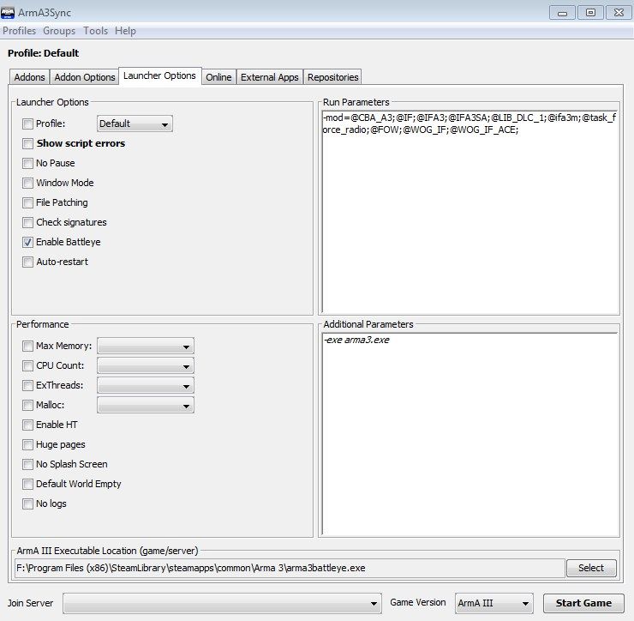This screenshot has width=634, height=621.
Task: Click the Start Game button
Action: tap(583, 604)
